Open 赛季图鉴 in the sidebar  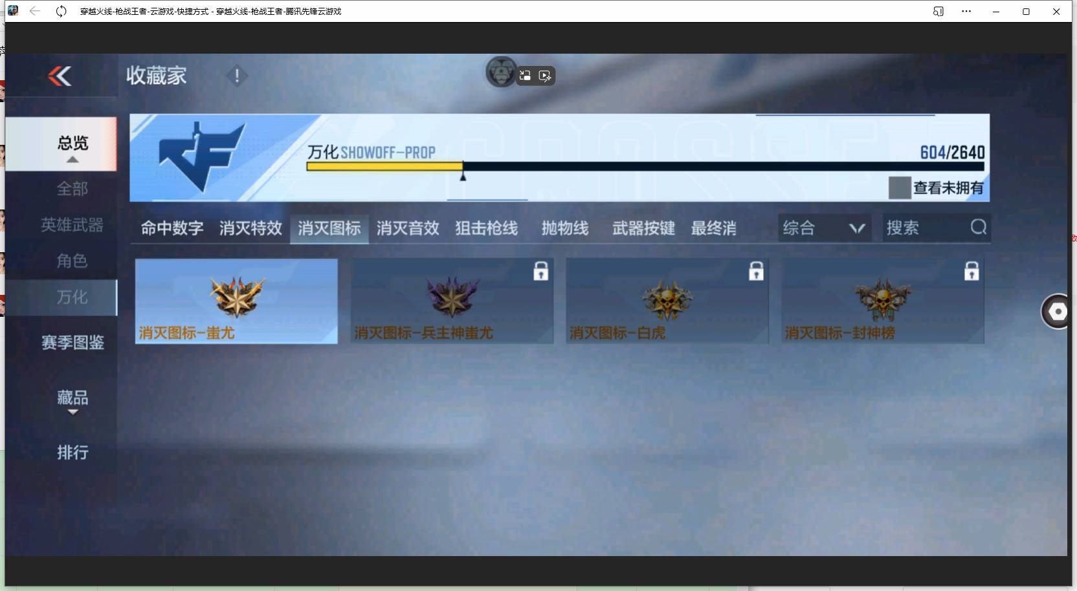72,342
